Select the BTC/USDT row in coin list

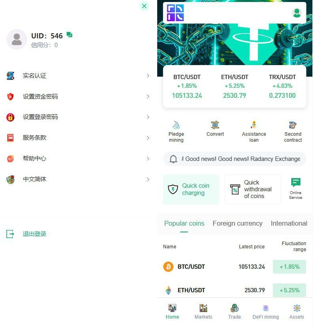coord(235,267)
